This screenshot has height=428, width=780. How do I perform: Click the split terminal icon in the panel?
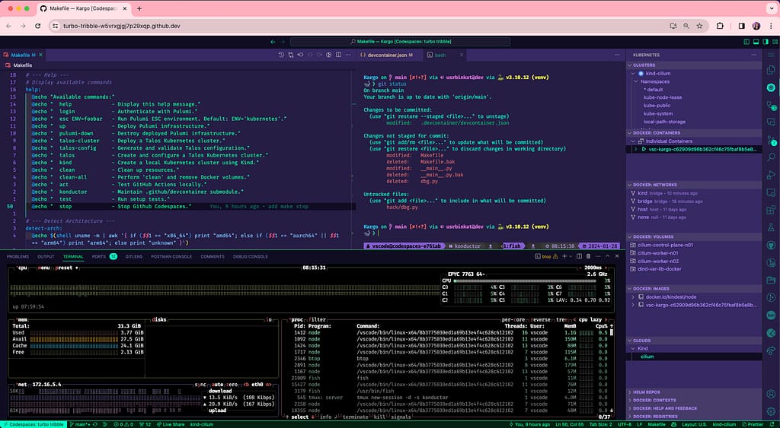579,256
